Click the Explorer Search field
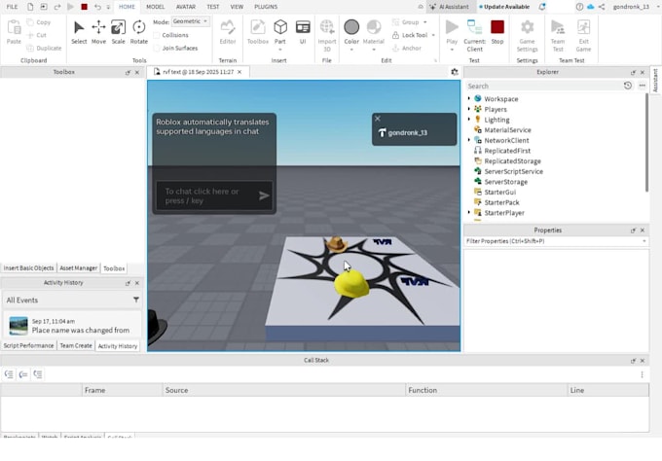 point(543,86)
